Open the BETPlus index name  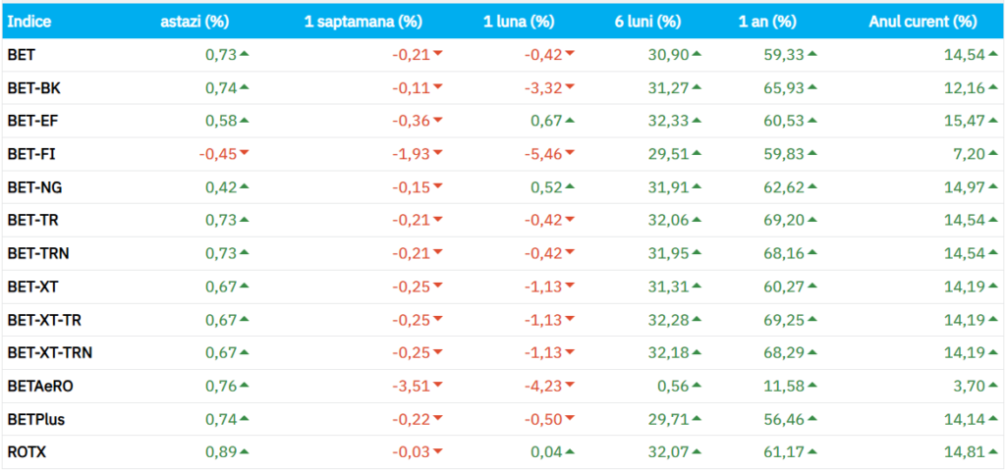[x=33, y=419]
